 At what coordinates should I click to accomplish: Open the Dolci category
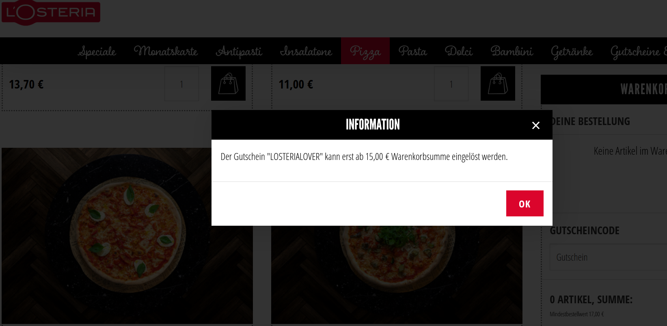[459, 51]
